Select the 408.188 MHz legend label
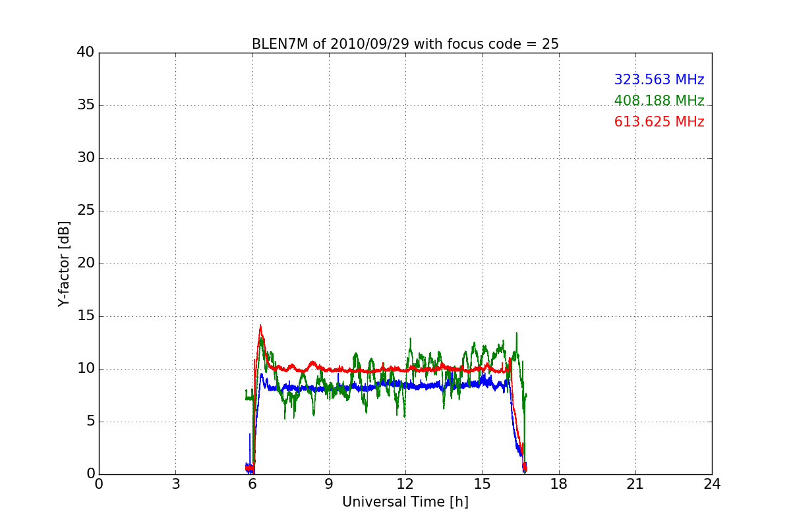This screenshot has height=527, width=791. (659, 101)
